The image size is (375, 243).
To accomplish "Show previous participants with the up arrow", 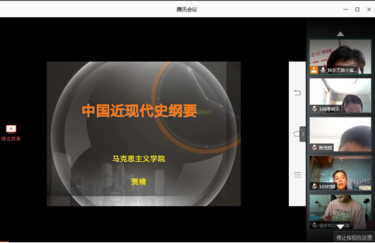I will click(340, 34).
